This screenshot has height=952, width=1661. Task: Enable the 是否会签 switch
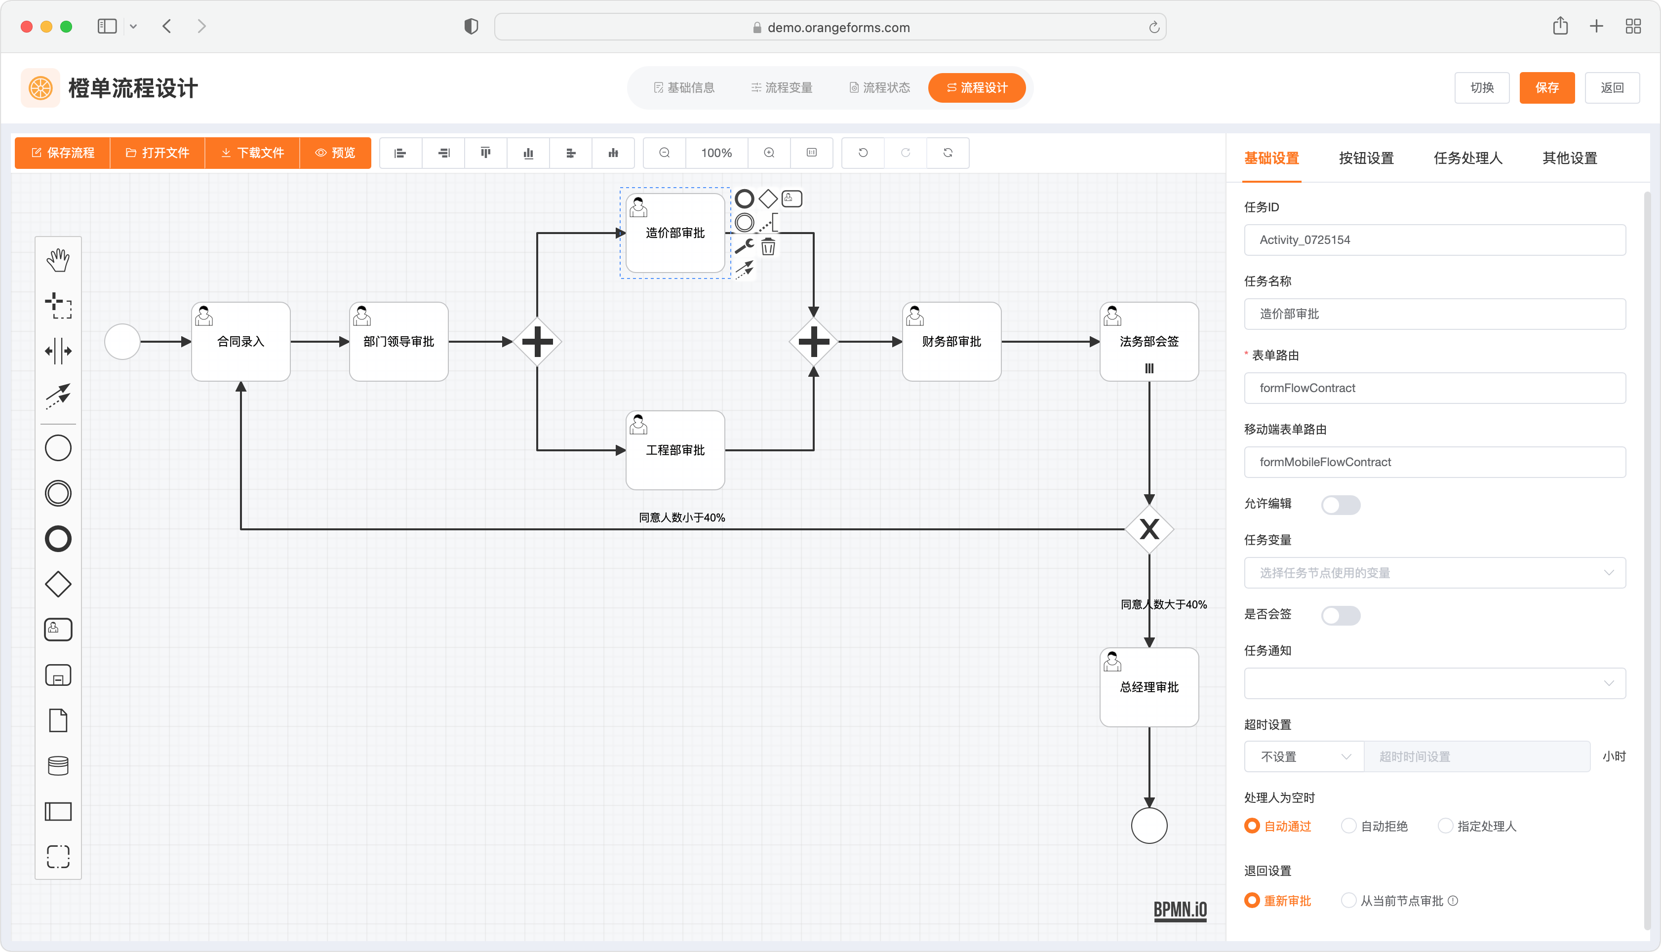(1340, 615)
